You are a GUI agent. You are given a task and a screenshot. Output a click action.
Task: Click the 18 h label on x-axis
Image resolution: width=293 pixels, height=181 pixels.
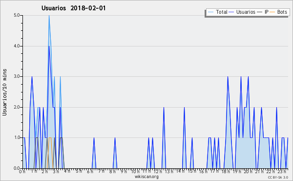(226, 172)
